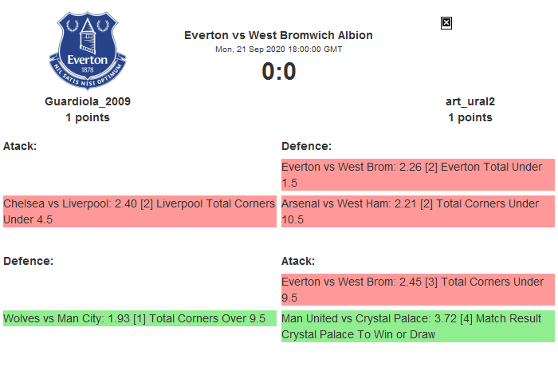
Task: Select the Man United vs Crystal Palace bet
Action: pyautogui.click(x=418, y=326)
